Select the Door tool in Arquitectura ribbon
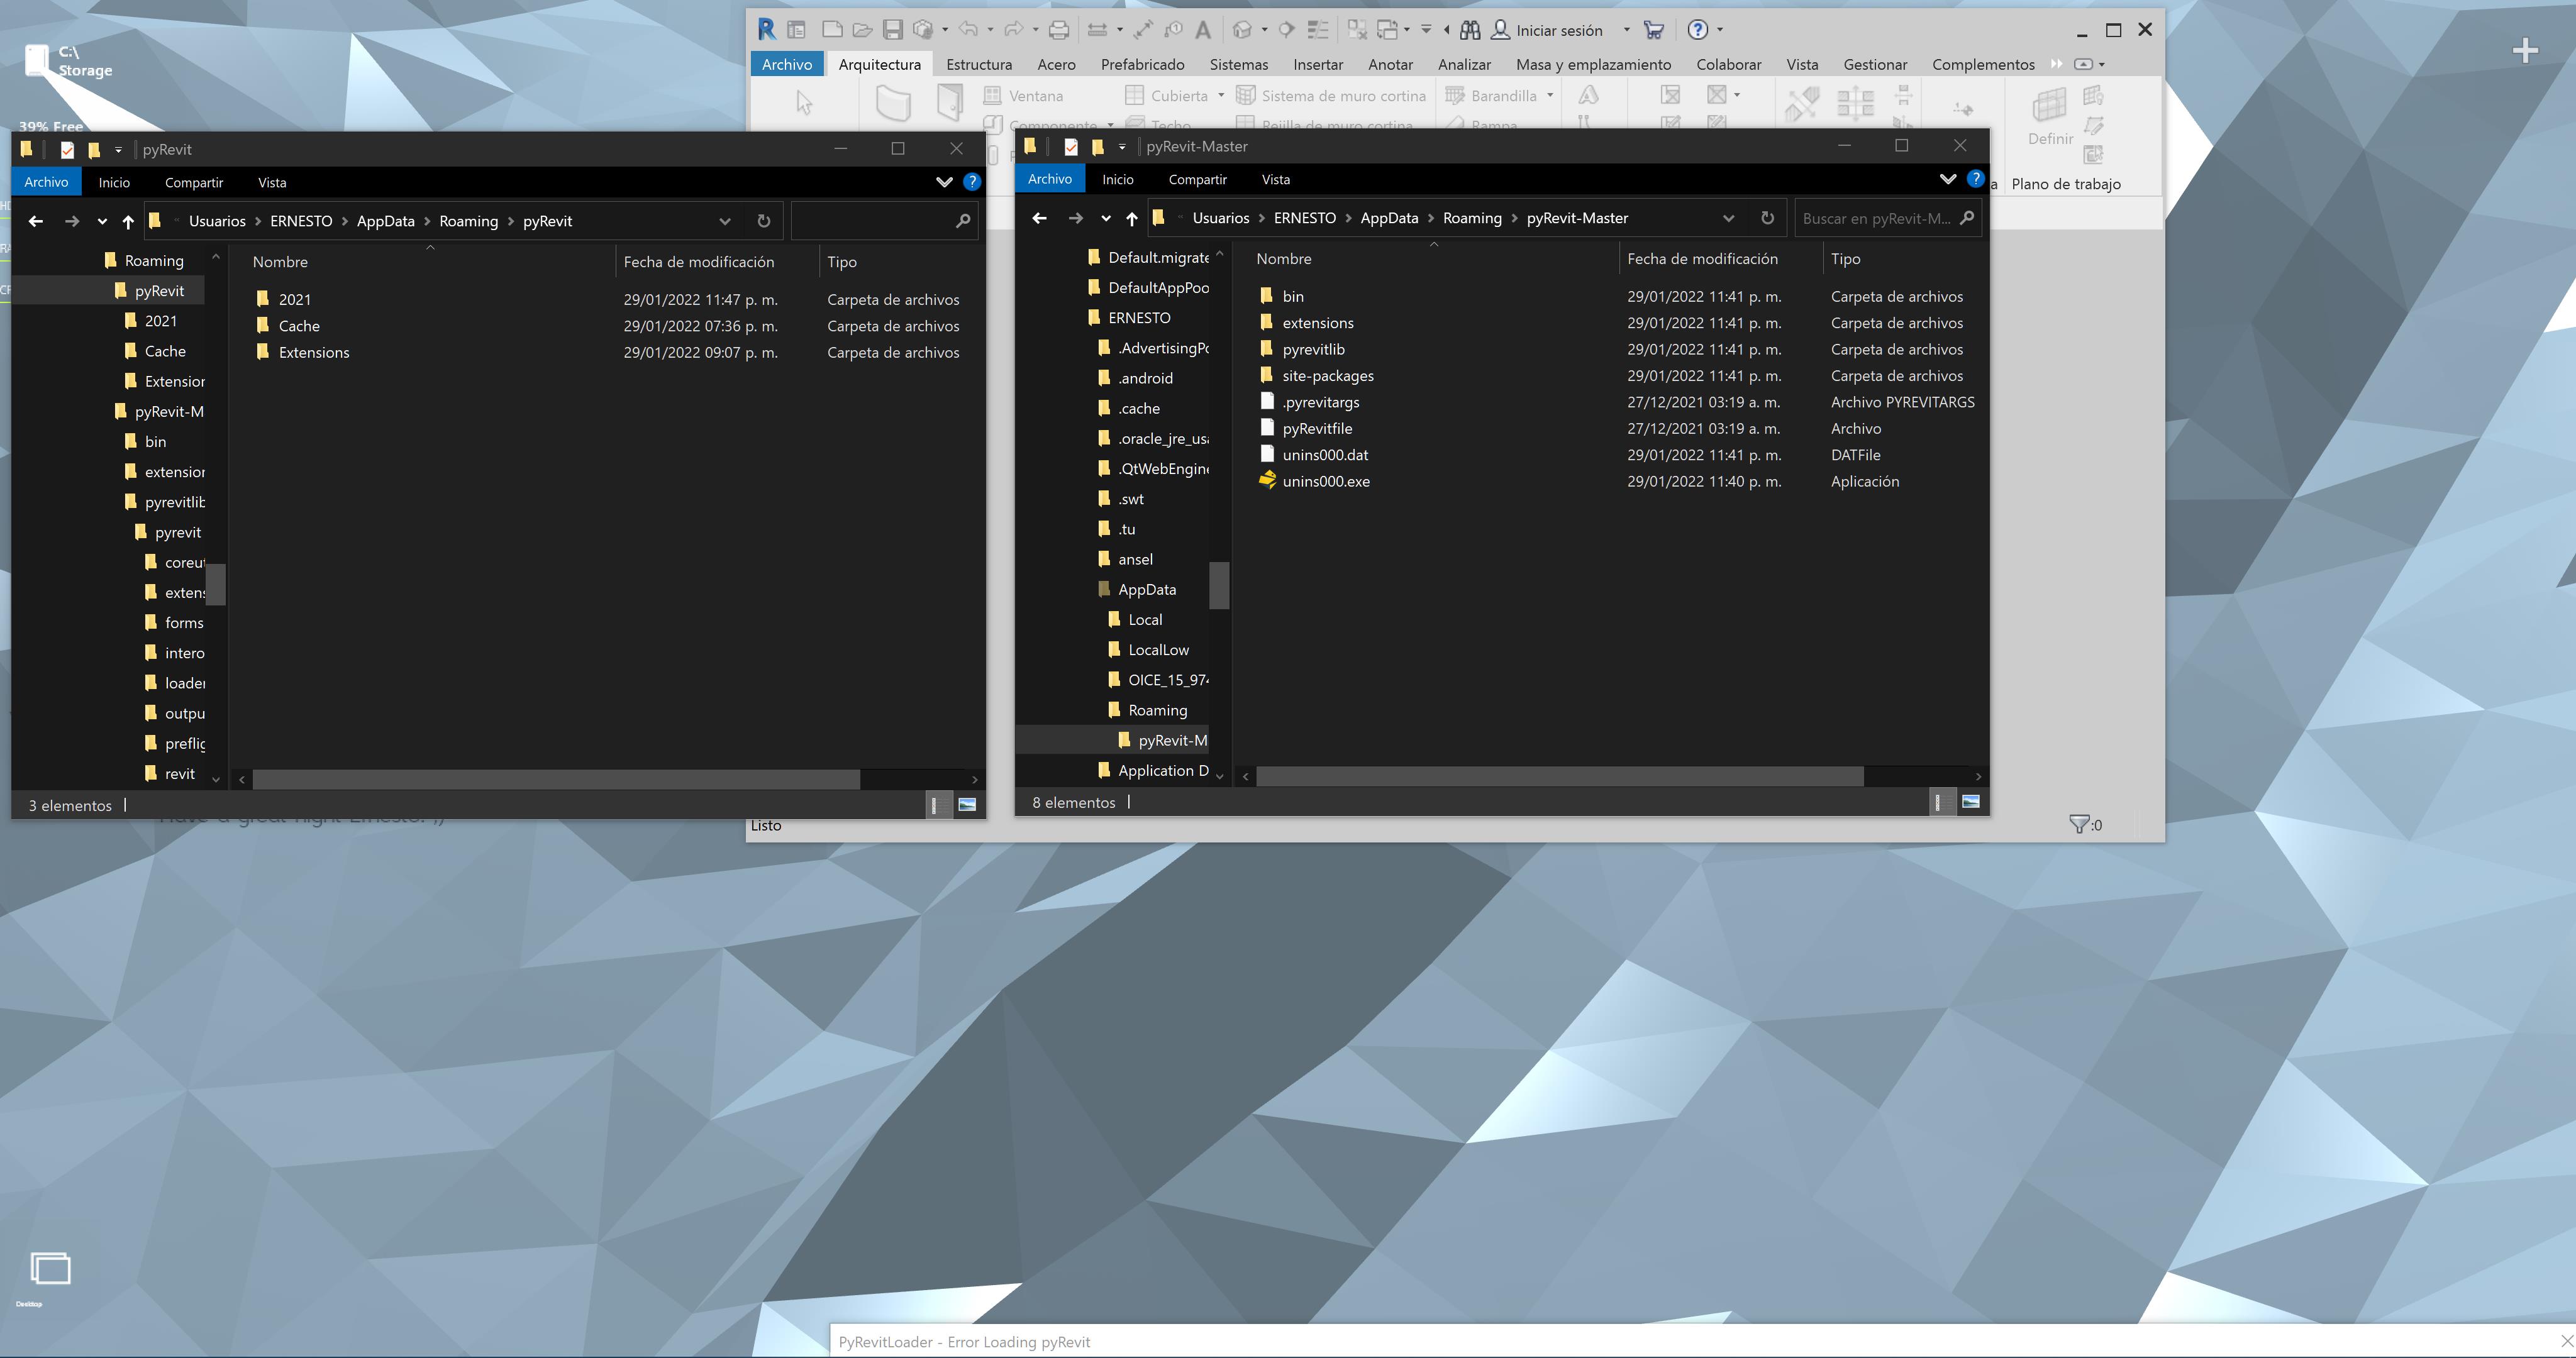Viewport: 2576px width, 1358px height. (949, 102)
